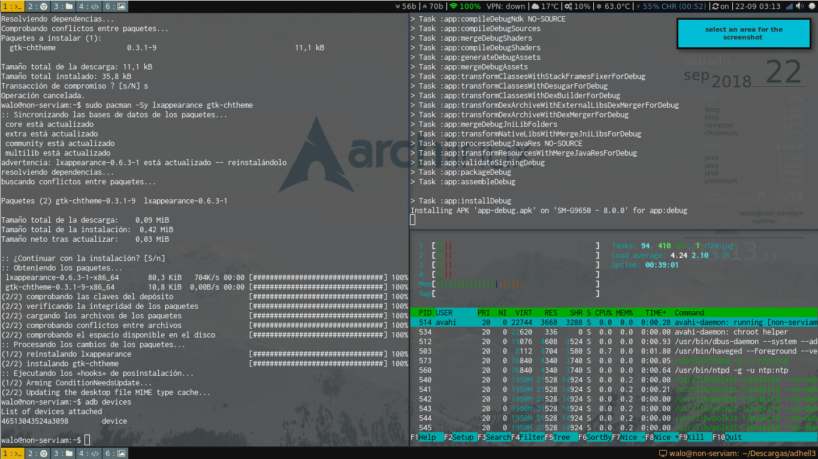Open the battery 55% CHR indicator
Viewport: 818px width, 459px height.
(x=671, y=6)
